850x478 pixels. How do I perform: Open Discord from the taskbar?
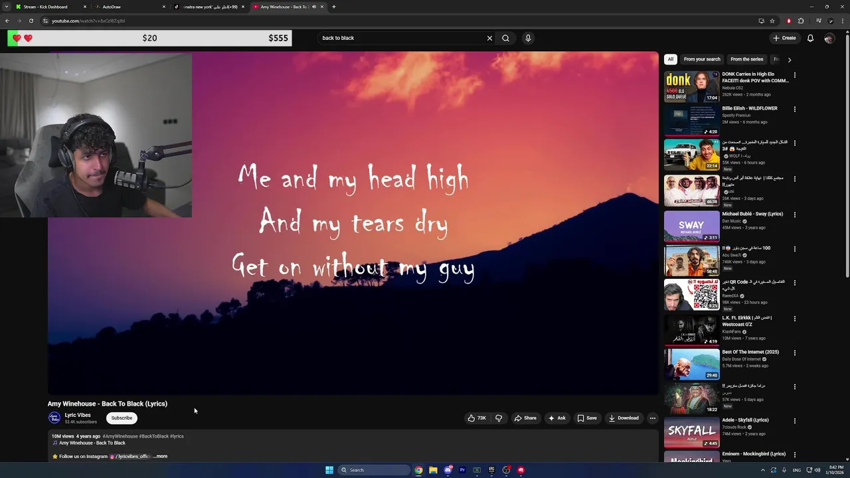tap(448, 470)
